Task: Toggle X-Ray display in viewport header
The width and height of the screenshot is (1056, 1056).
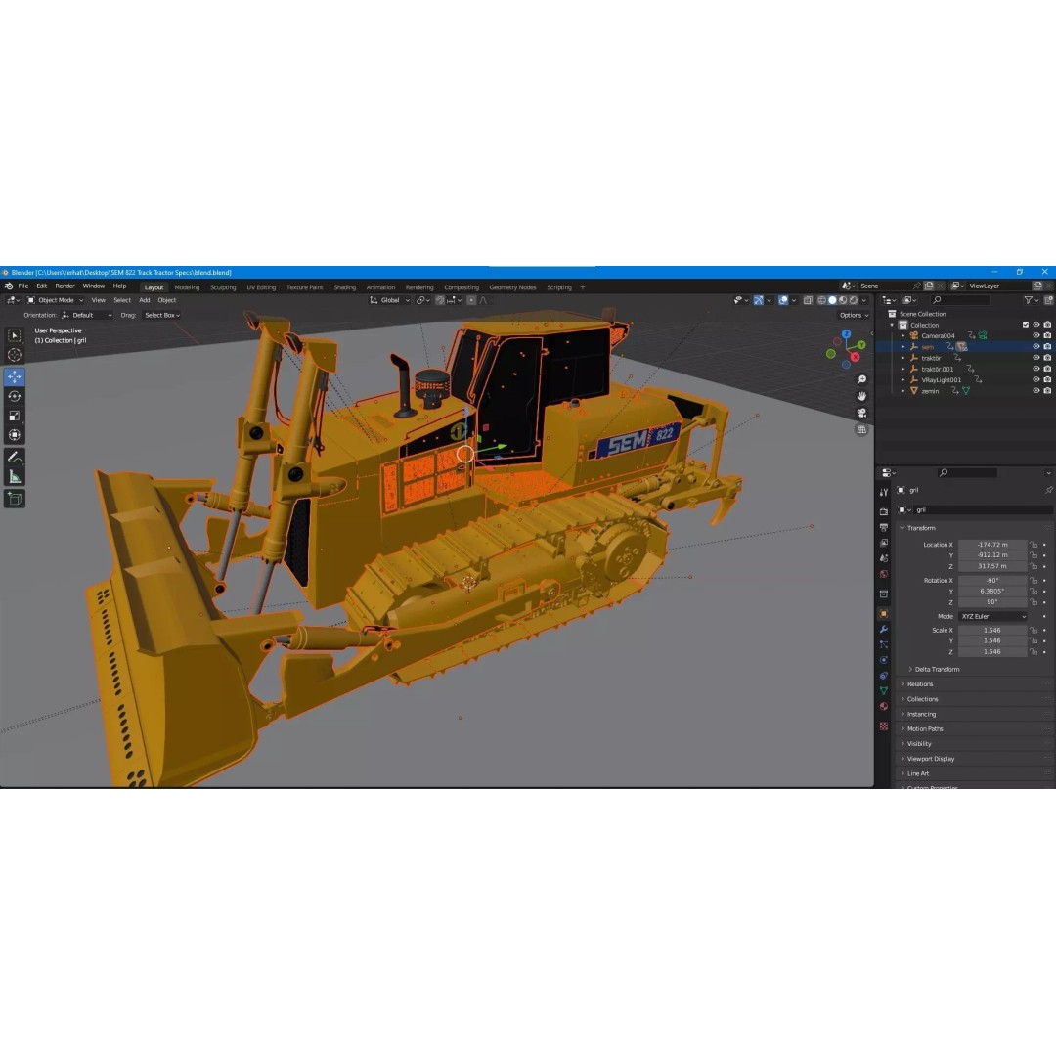Action: pos(808,300)
